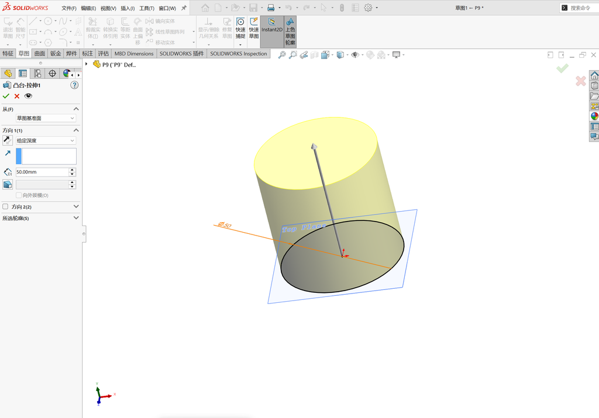Open the DimXpertManager crosshair tab
The image size is (599, 418).
coord(52,73)
